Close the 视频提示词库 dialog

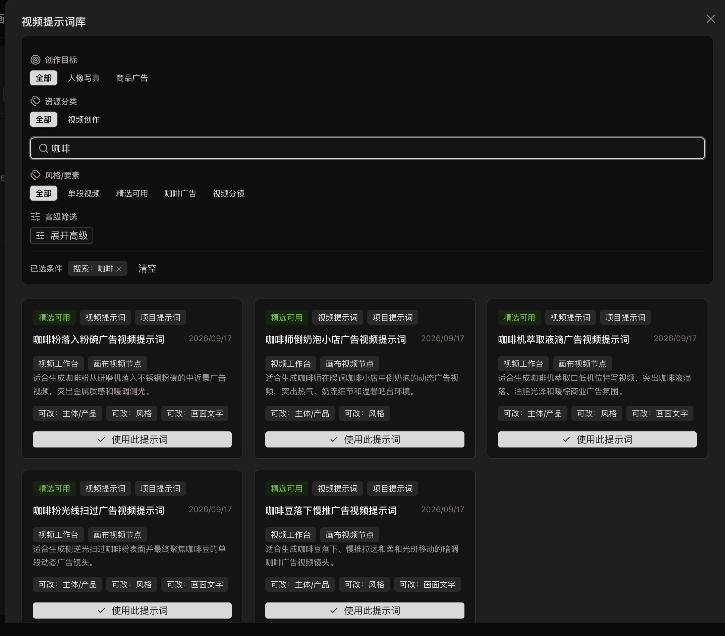click(711, 19)
